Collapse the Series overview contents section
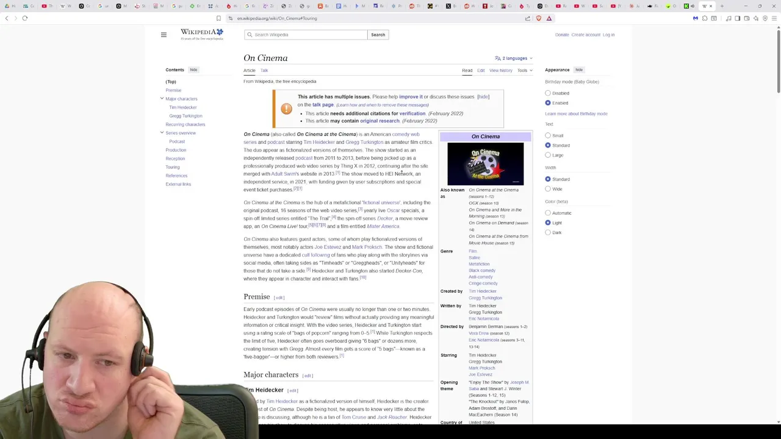The image size is (781, 439). click(162, 133)
